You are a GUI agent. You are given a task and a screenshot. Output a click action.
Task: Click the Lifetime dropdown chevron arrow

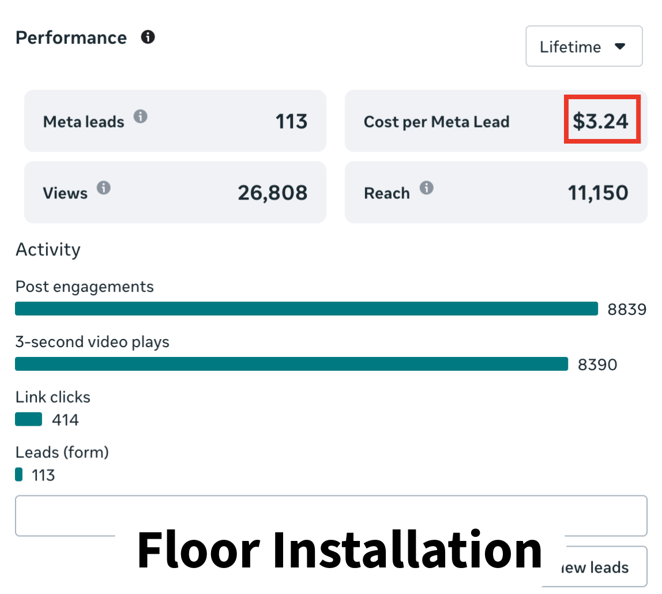click(621, 46)
